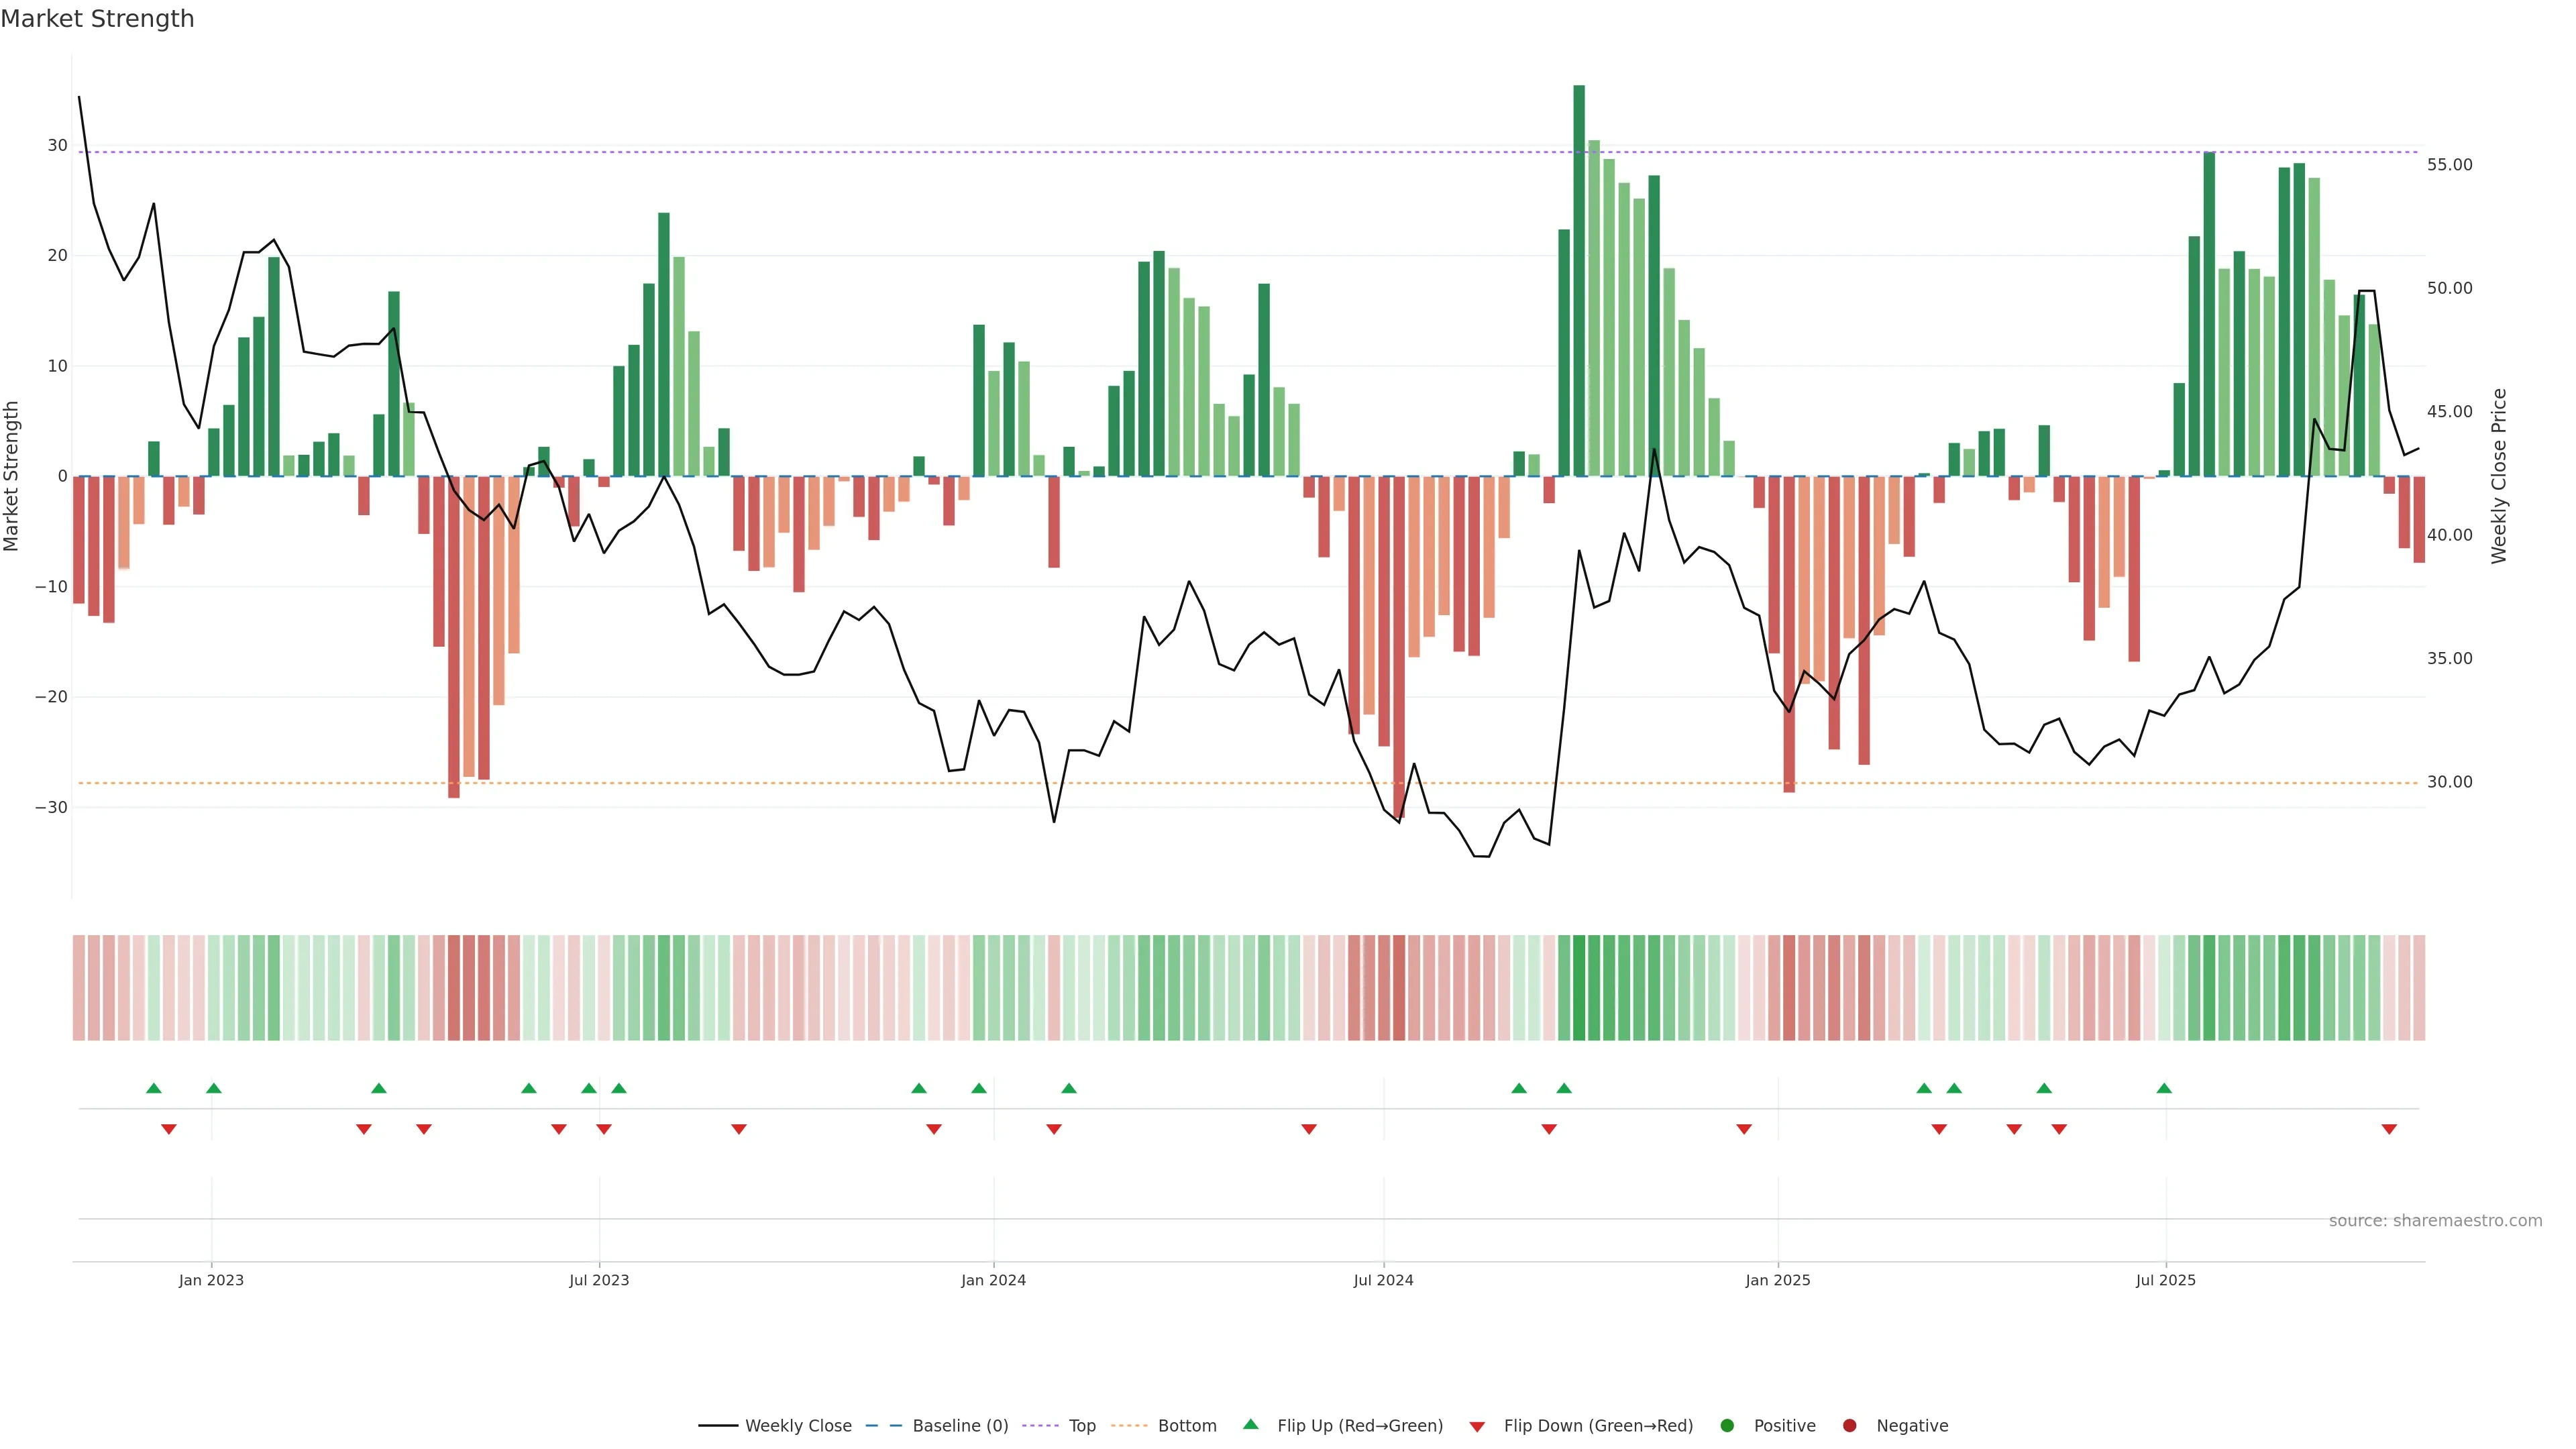Click the Flip Down red triangle legend icon
Screen dimensions: 2576x1449
coord(1477,1427)
